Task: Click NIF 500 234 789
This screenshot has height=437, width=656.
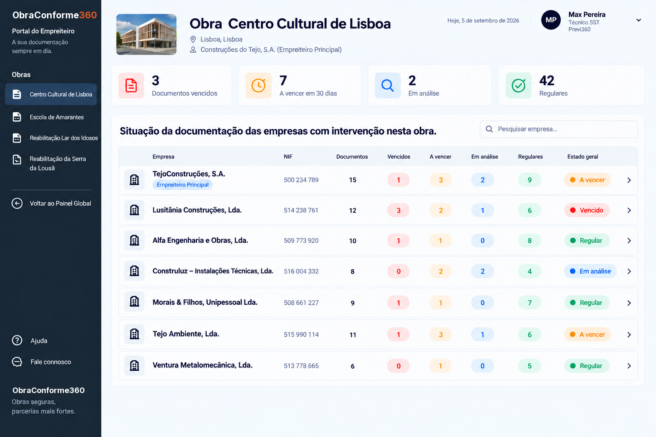Action: tap(301, 180)
